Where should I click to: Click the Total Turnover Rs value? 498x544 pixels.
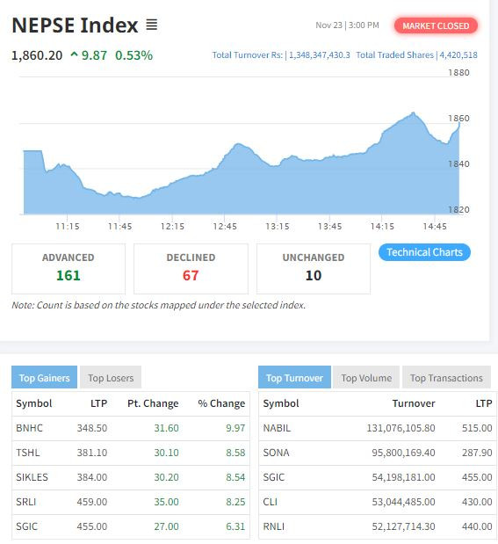pyautogui.click(x=320, y=55)
